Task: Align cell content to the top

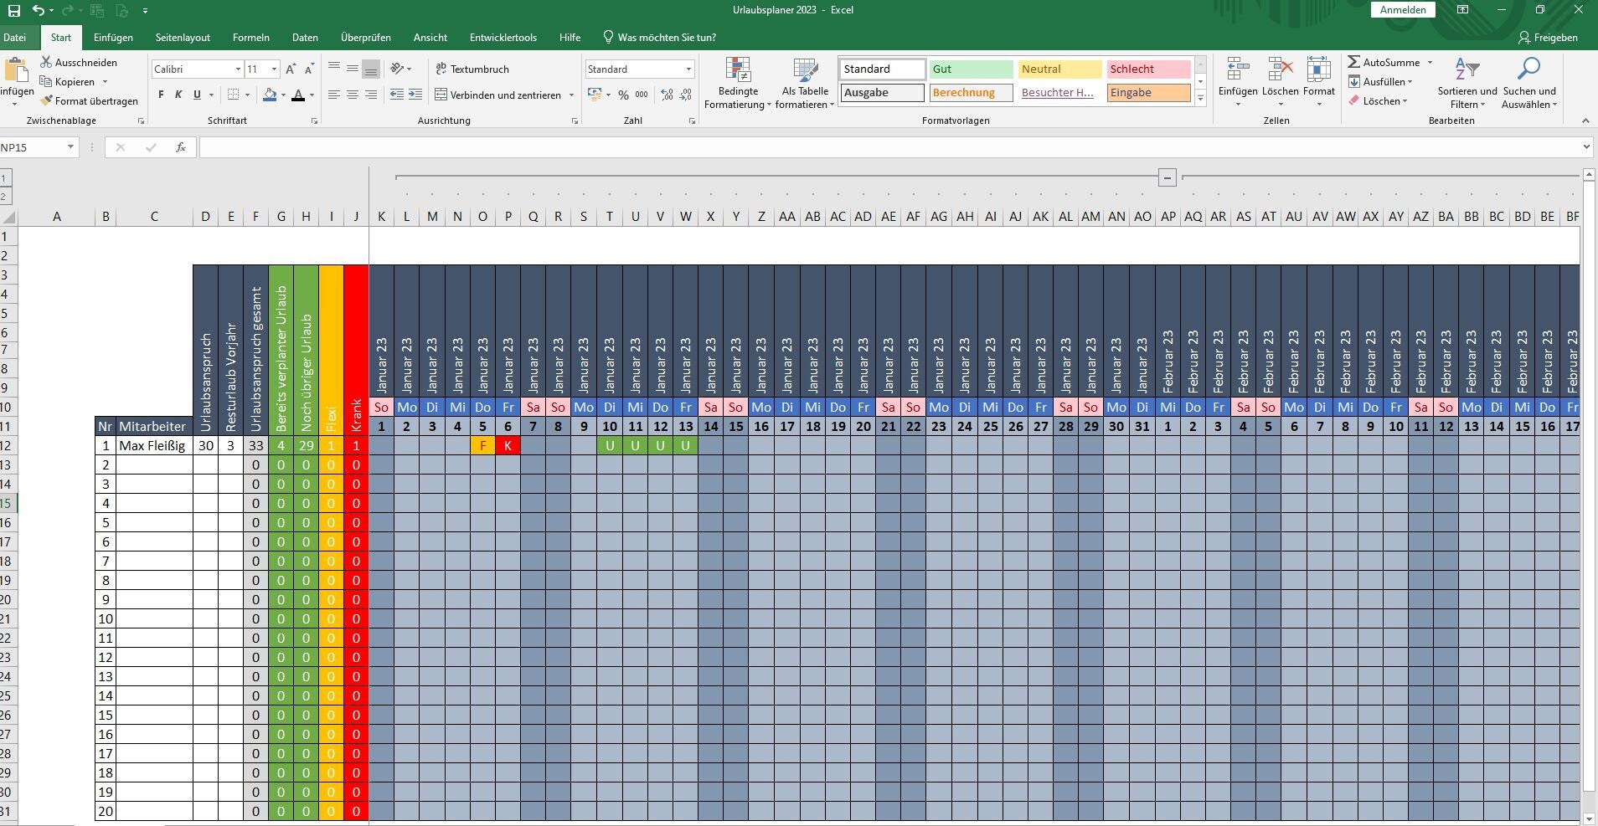Action: (334, 69)
